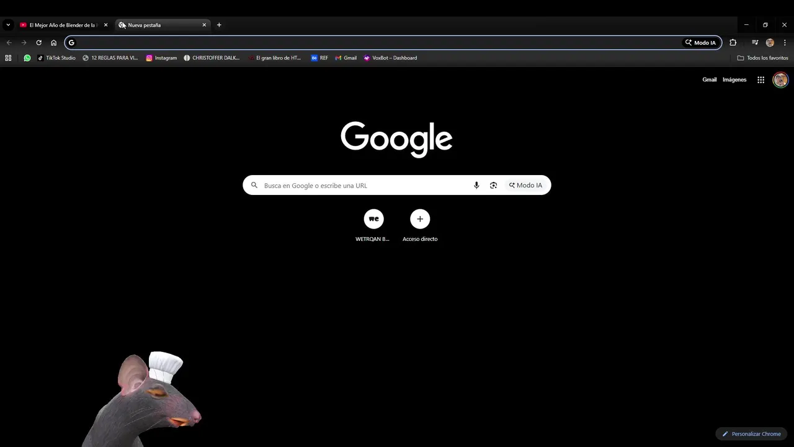794x447 pixels.
Task: Click Personalizar Chrome button
Action: click(751, 434)
